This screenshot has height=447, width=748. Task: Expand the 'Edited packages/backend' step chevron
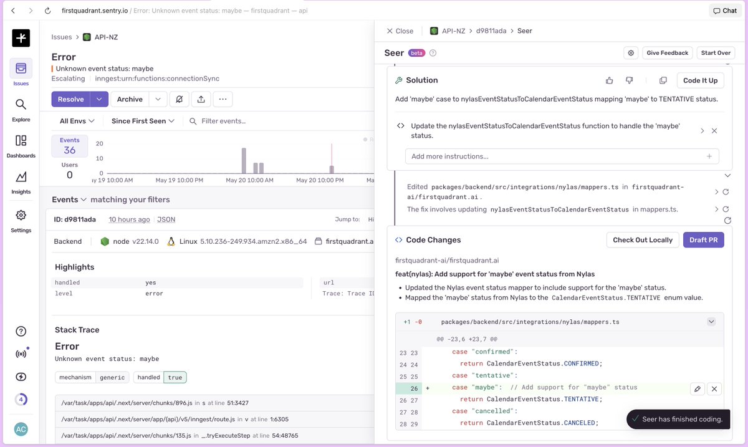tap(717, 191)
